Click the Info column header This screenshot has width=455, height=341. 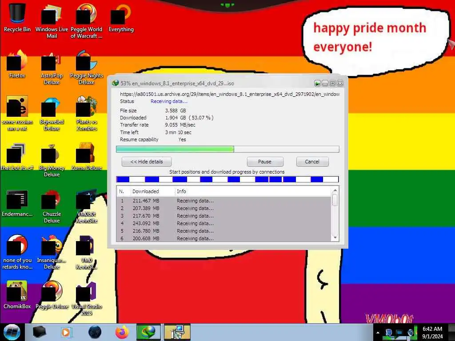click(x=252, y=191)
